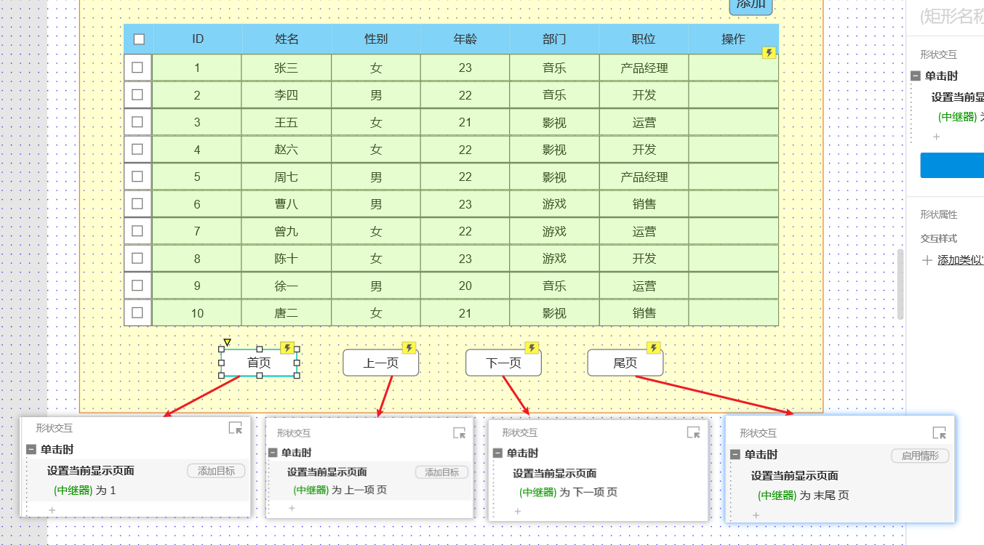The height and width of the screenshot is (545, 984).
Task: Click the pop-out icon in the 下一项 页 panel
Action: [x=693, y=432]
